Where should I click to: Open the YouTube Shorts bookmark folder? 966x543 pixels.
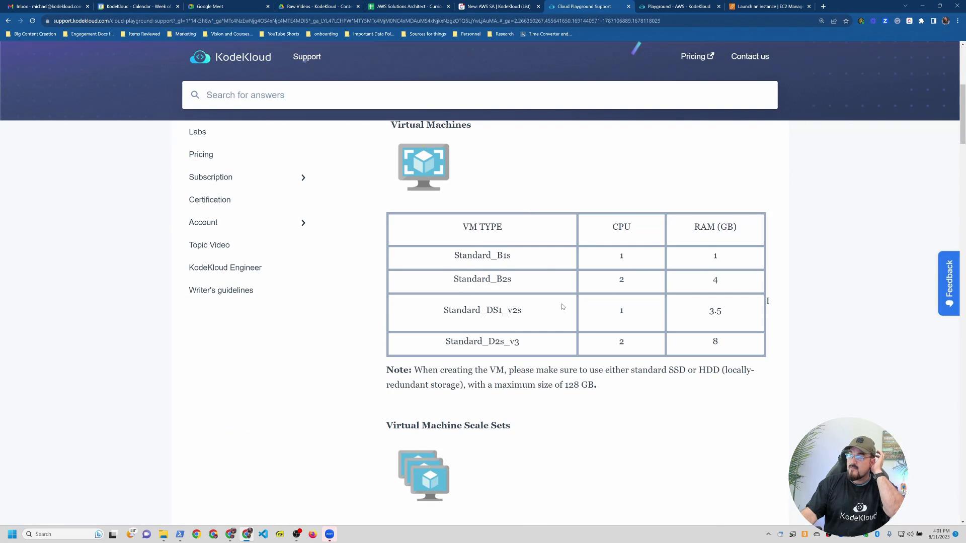(279, 34)
